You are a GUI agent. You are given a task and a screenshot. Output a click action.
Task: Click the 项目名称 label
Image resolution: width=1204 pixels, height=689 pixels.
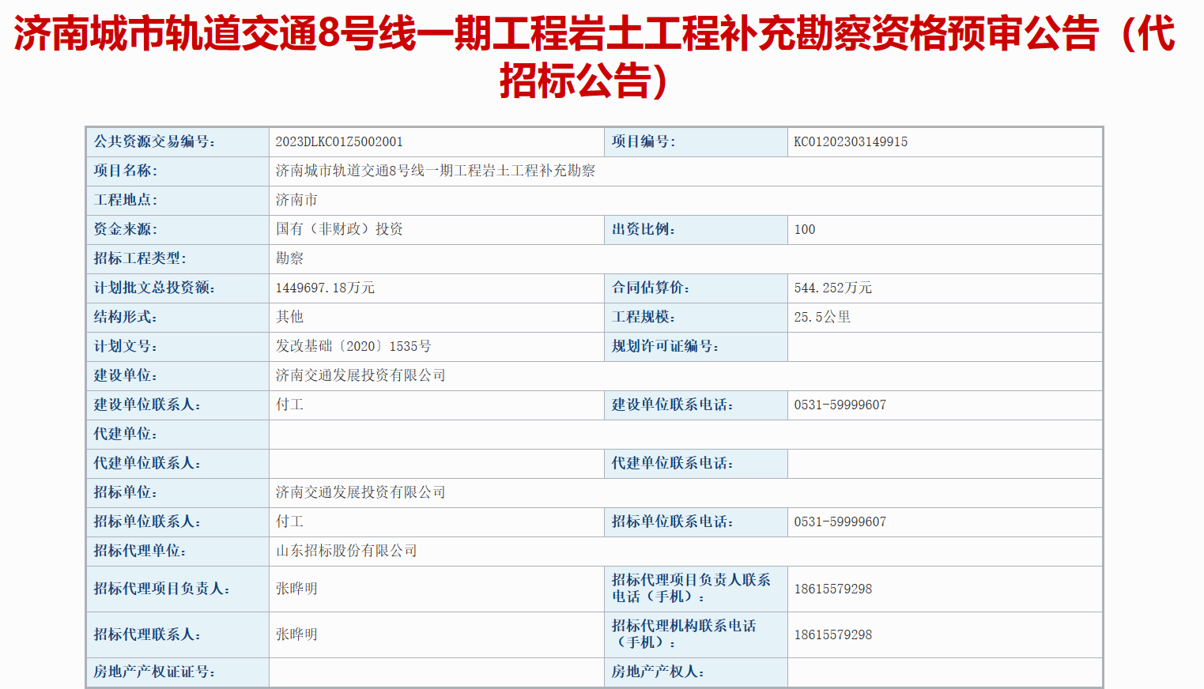pos(126,171)
